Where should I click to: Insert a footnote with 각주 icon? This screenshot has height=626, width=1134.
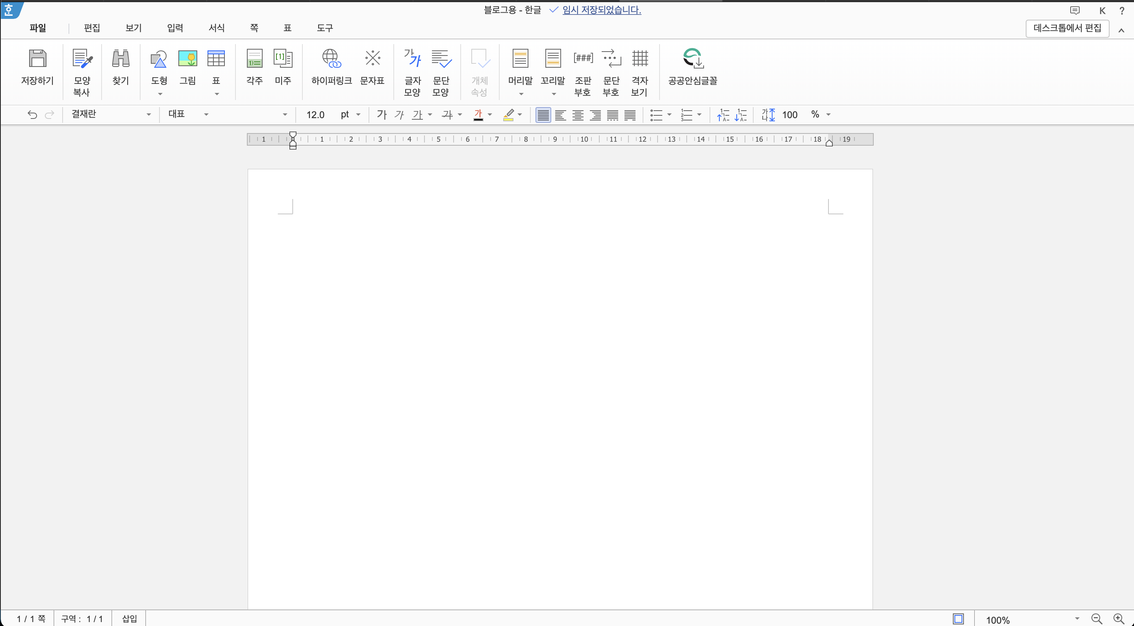click(x=254, y=59)
